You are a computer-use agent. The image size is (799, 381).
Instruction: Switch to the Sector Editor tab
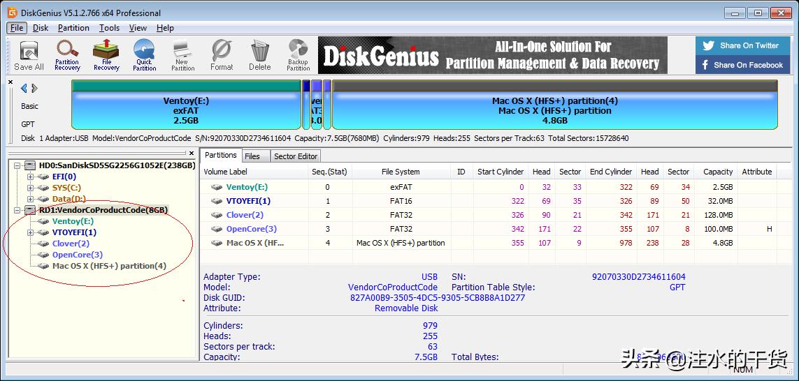pyautogui.click(x=296, y=156)
